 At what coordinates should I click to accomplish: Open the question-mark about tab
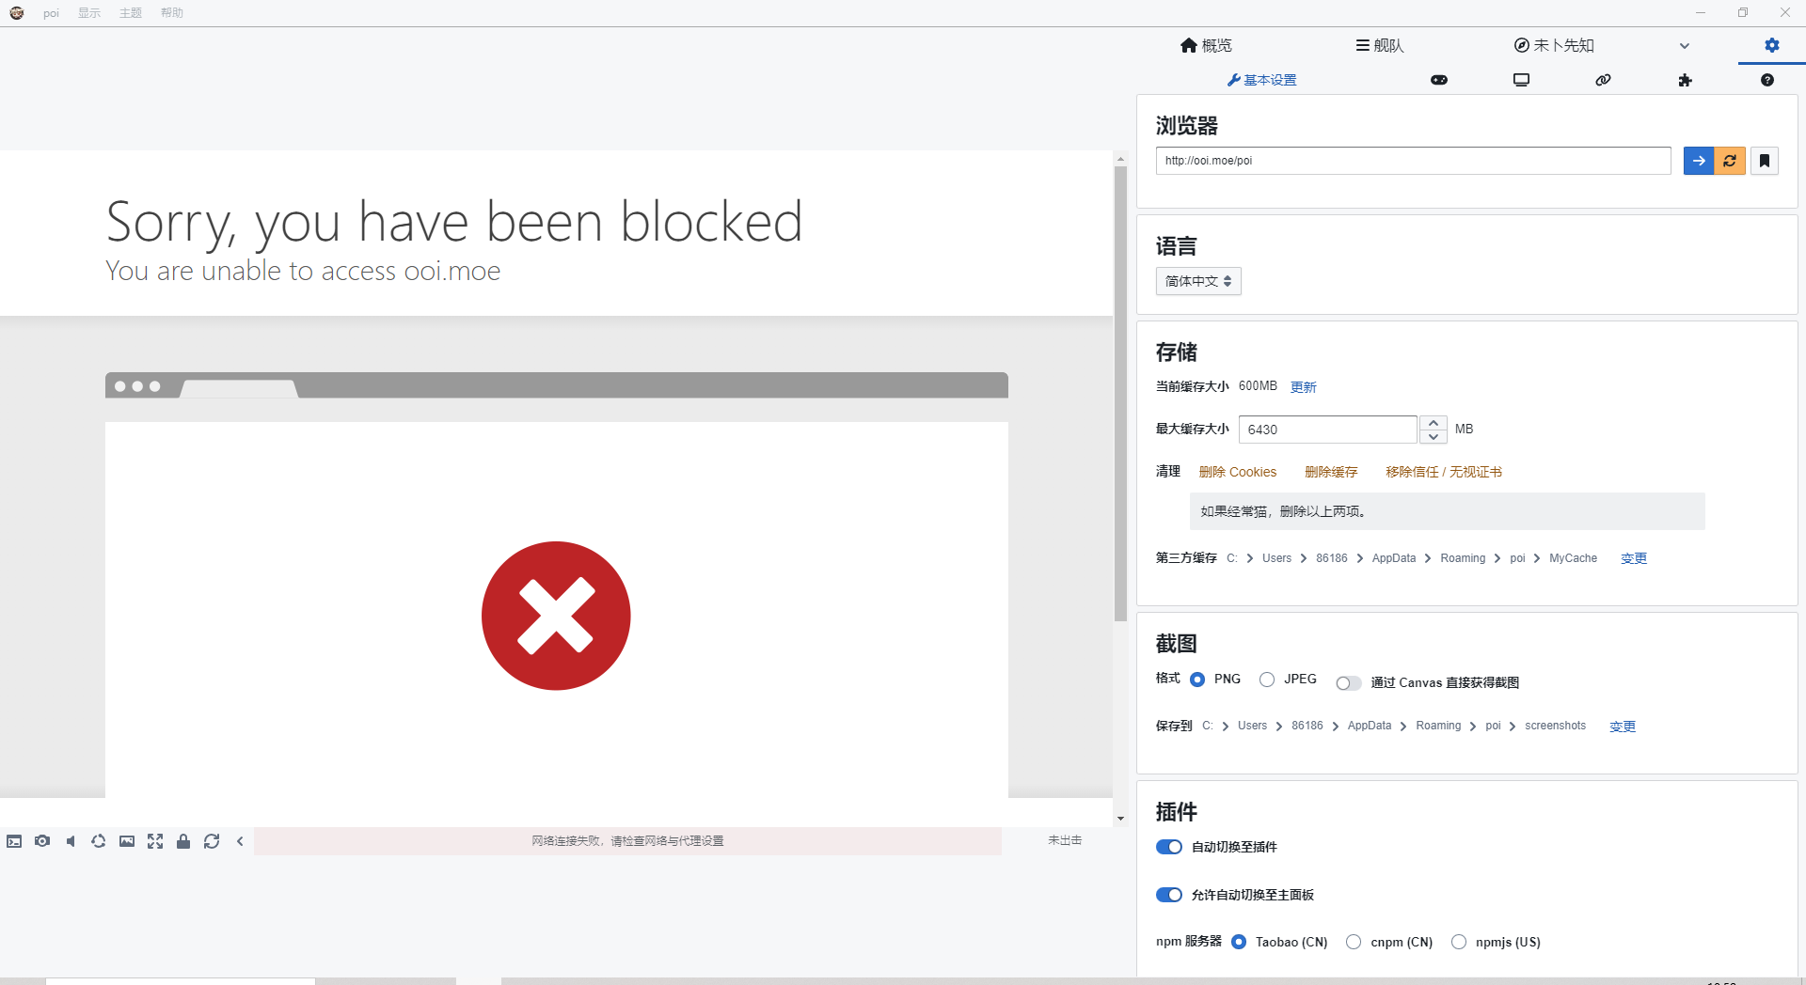pyautogui.click(x=1767, y=80)
